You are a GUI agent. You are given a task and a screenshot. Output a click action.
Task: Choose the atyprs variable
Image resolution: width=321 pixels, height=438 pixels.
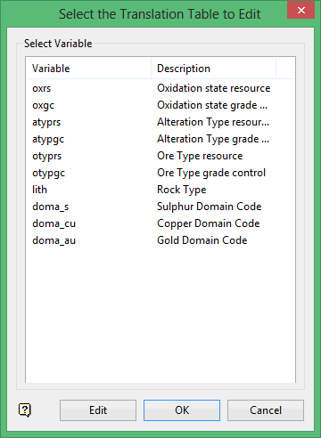pyautogui.click(x=160, y=122)
